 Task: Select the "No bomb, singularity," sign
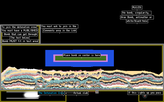136,13
